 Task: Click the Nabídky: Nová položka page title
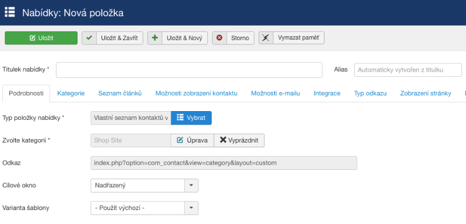[x=73, y=13]
